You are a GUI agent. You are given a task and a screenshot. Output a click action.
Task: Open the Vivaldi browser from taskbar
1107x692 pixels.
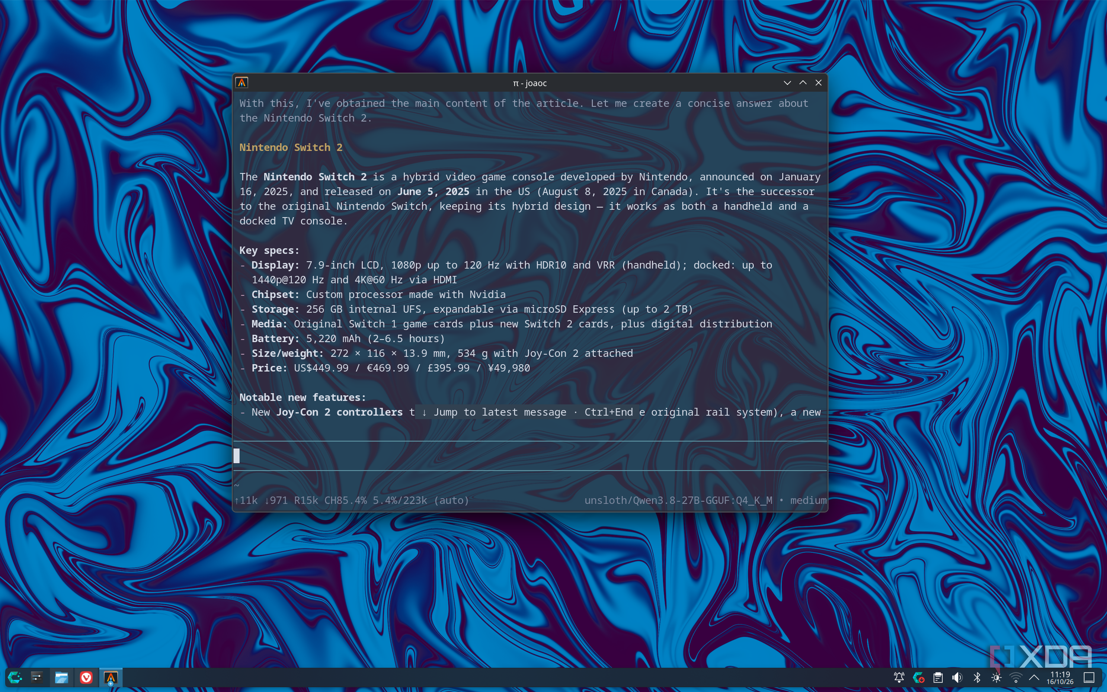click(86, 677)
